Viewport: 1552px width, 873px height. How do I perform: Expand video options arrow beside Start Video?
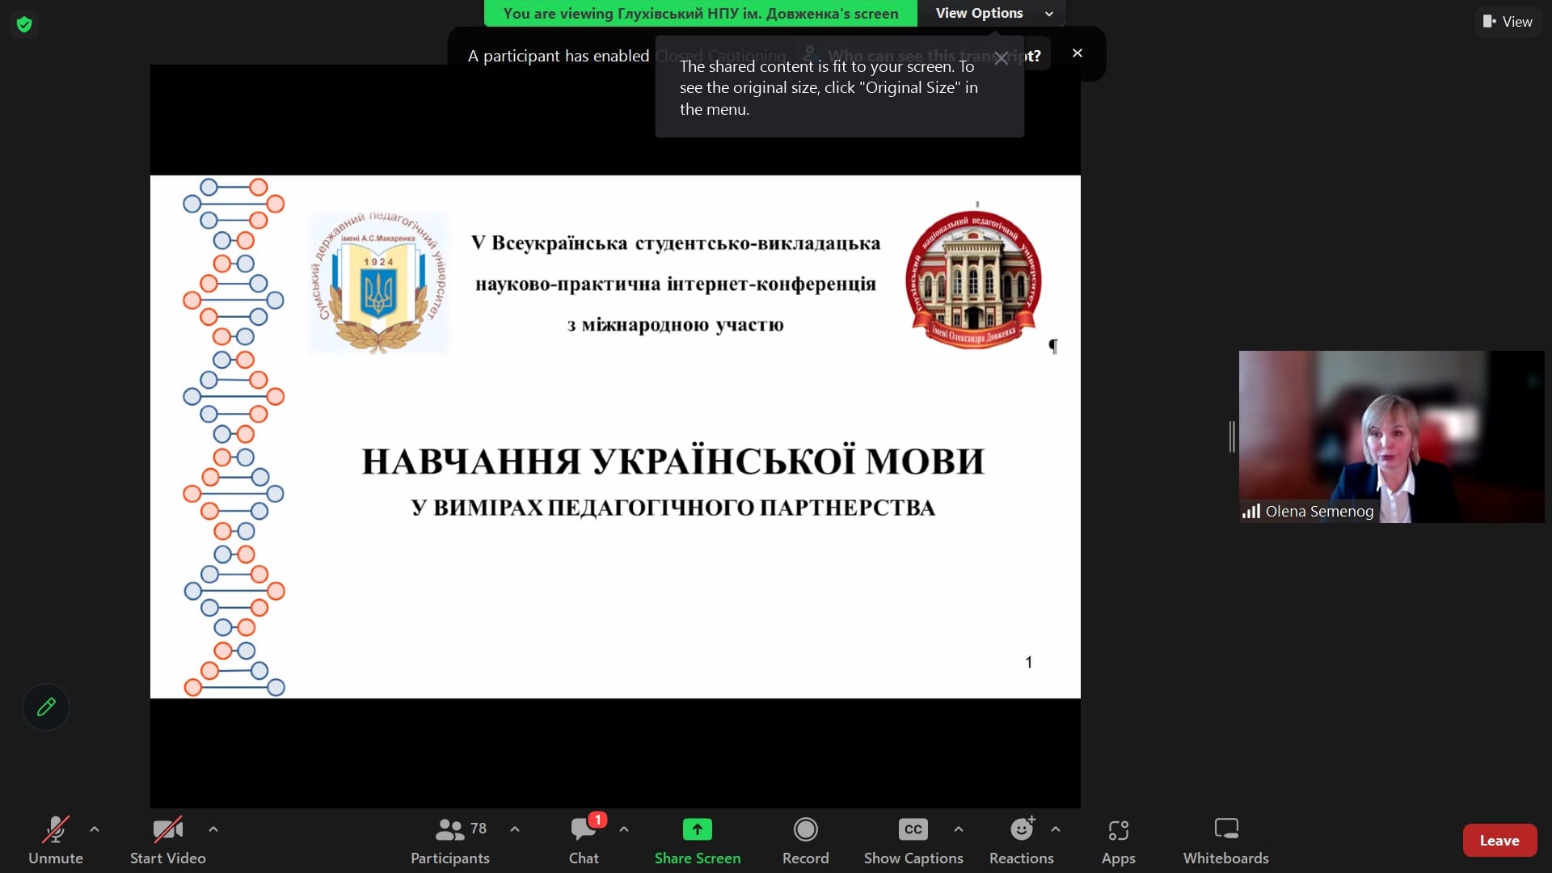(x=213, y=829)
